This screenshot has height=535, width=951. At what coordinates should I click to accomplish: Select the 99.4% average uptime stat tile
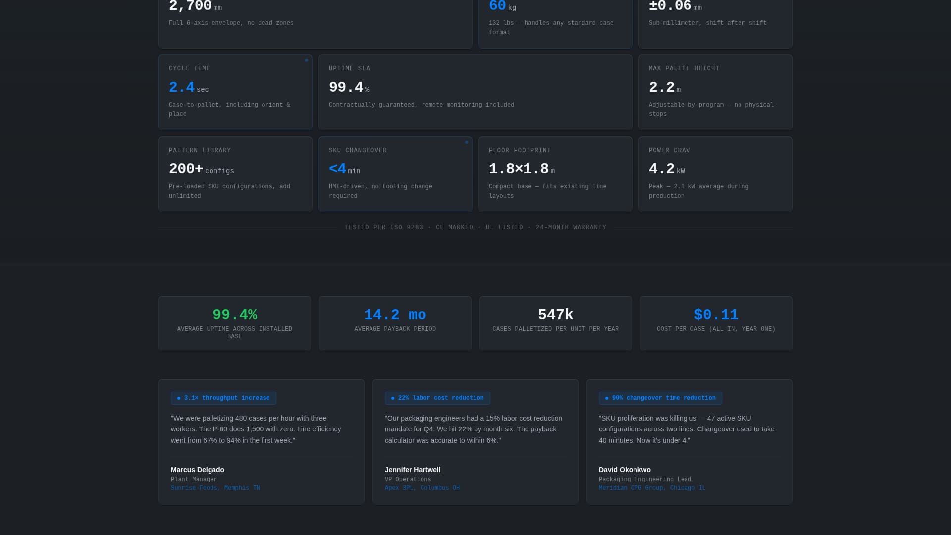[234, 323]
